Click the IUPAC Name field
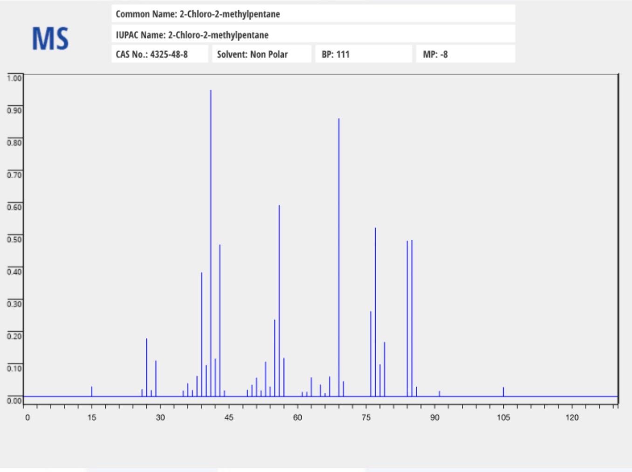Viewport: 632px width, 472px height. pos(315,34)
